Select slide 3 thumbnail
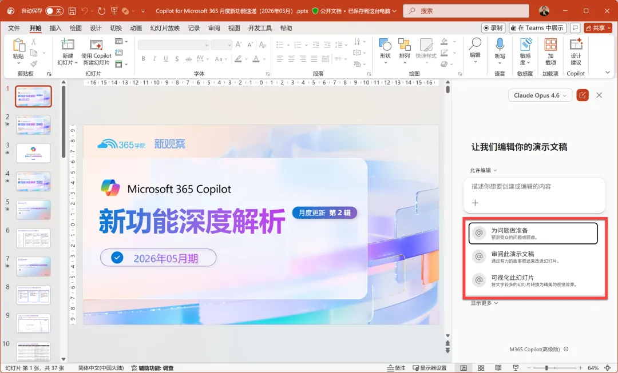This screenshot has height=373, width=618. pyautogui.click(x=34, y=153)
